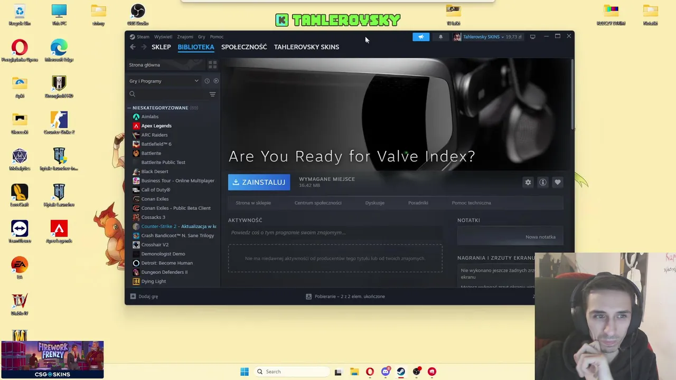Open Centrum społeczności link
The image size is (676, 380).
pyautogui.click(x=318, y=203)
